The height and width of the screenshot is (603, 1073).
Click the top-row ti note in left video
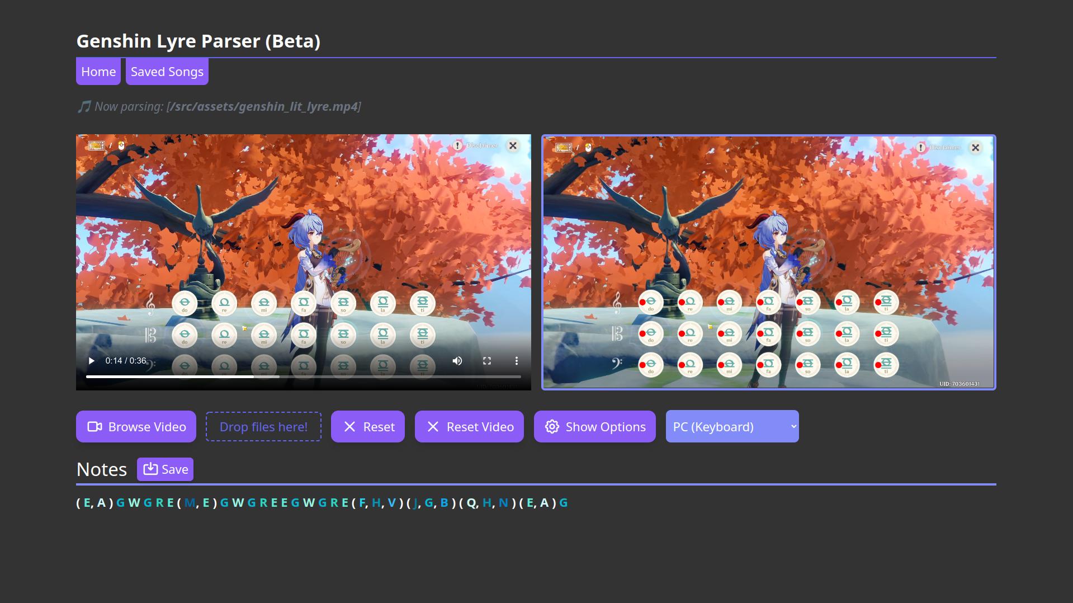[x=423, y=303]
